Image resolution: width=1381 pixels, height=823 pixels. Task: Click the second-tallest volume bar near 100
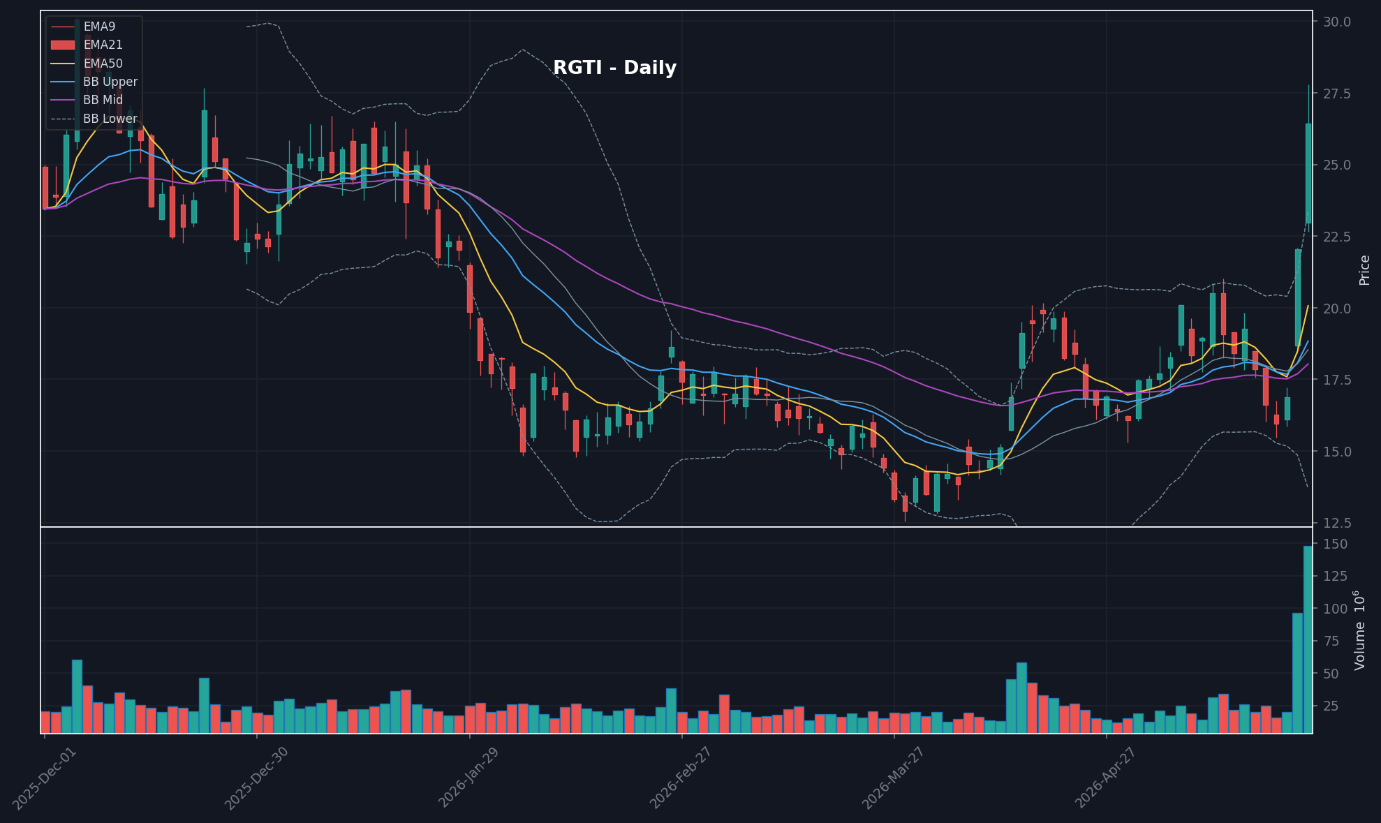[x=1297, y=673]
